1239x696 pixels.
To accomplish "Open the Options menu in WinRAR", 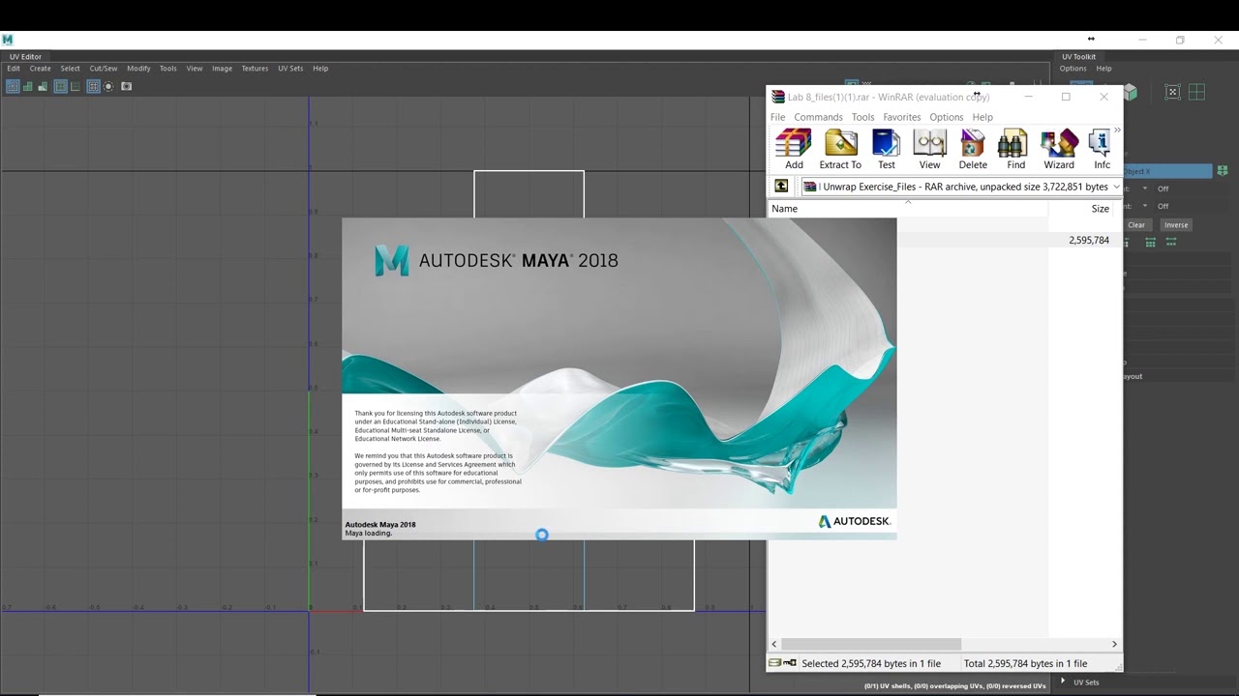I will click(947, 117).
